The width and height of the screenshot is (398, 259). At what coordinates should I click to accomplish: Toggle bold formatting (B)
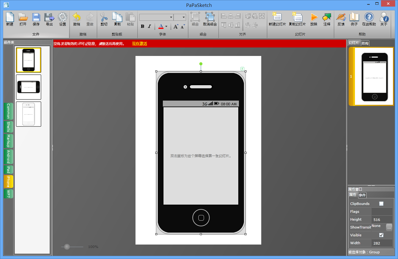click(142, 26)
